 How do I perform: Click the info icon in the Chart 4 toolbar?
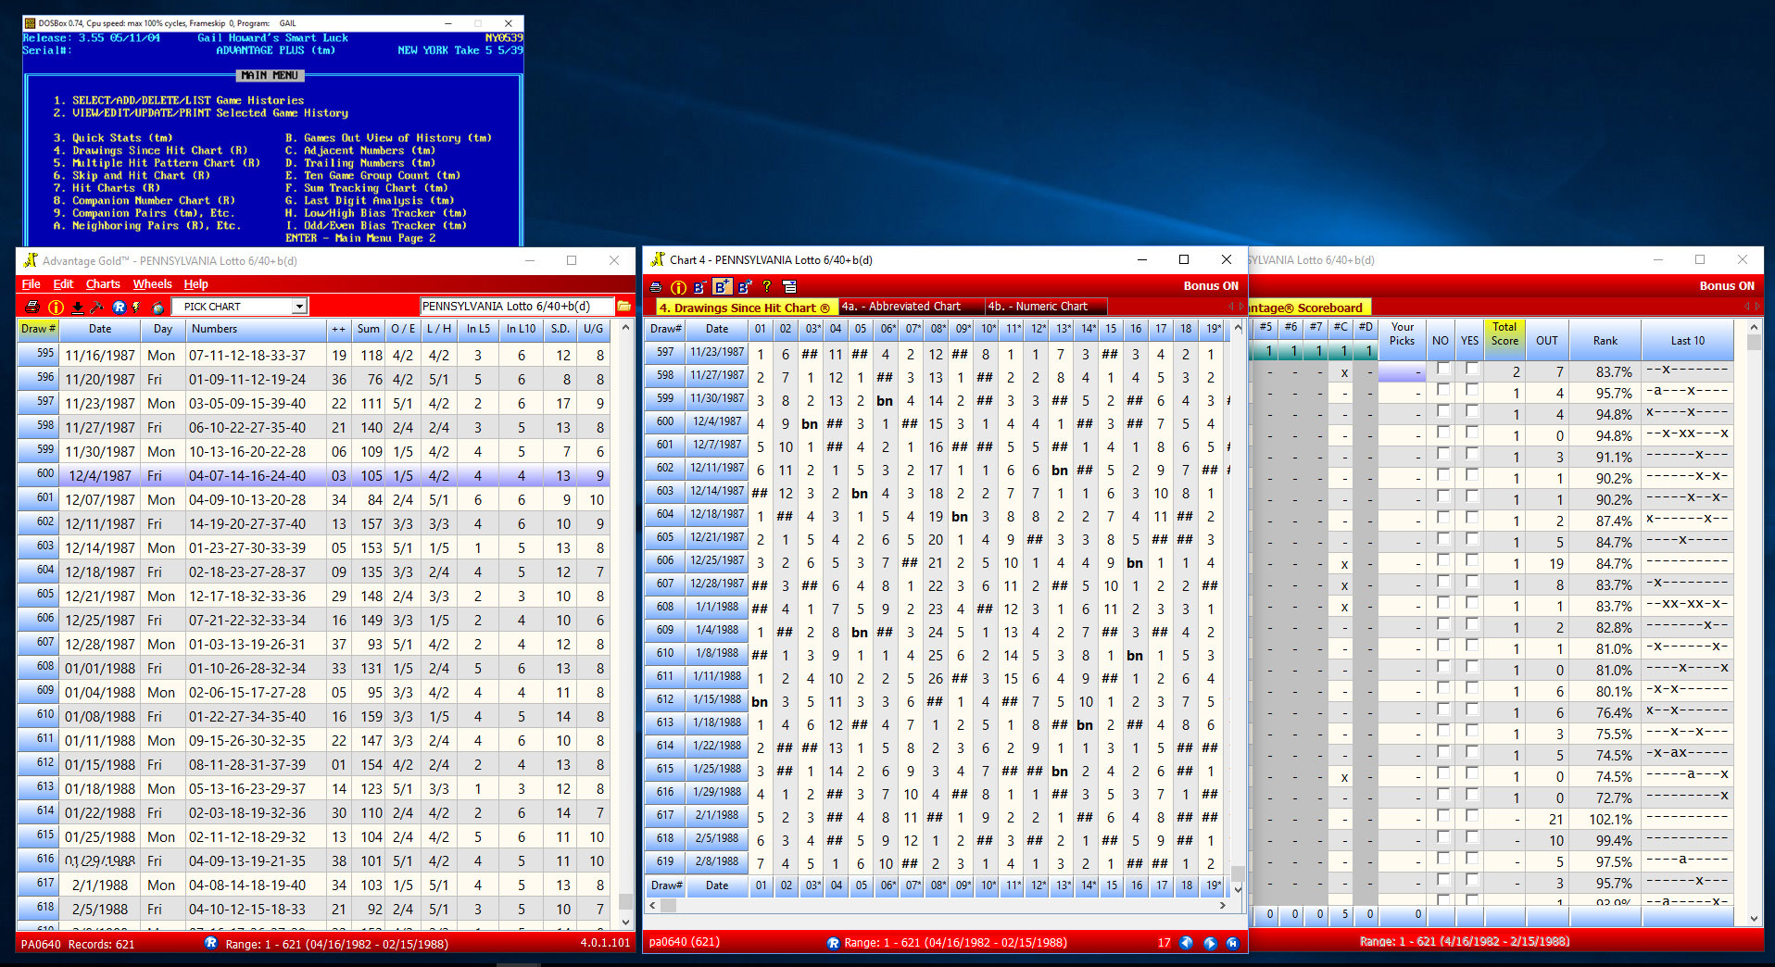pyautogui.click(x=678, y=287)
